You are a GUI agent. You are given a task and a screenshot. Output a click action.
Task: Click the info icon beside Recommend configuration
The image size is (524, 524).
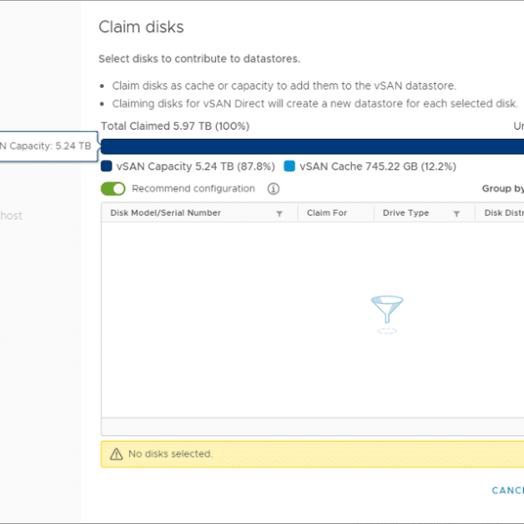point(273,189)
